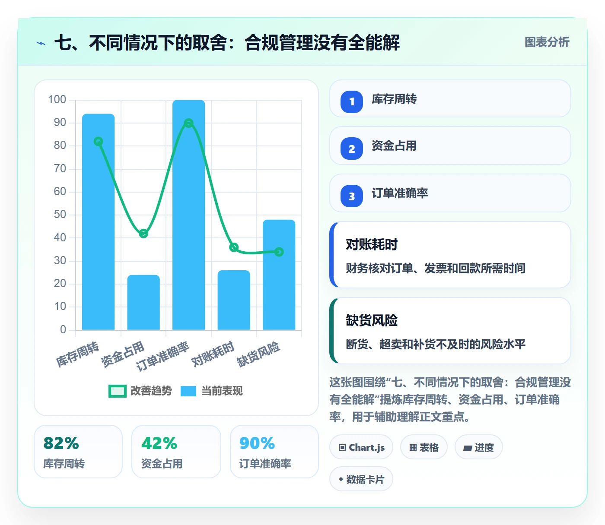Click the 82% 库存周转 stat card
Viewport: 605px width, 525px height.
coord(78,452)
